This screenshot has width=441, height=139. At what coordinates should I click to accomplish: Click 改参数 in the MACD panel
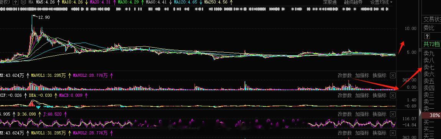point(345,95)
